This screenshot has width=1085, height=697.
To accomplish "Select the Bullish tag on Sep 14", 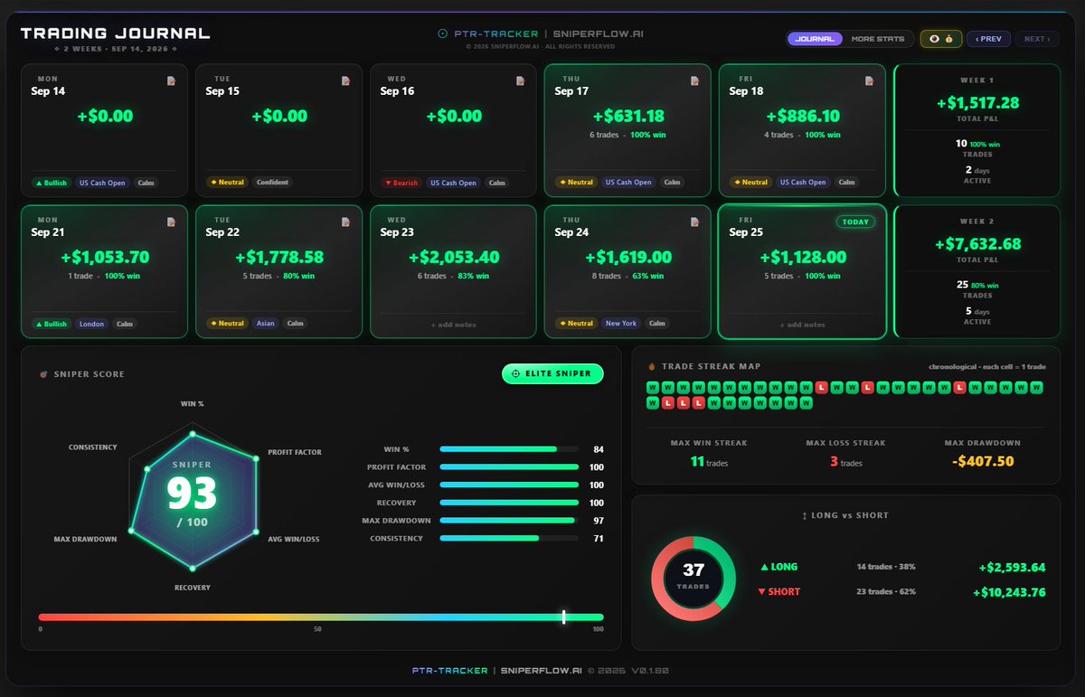I will click(x=51, y=183).
